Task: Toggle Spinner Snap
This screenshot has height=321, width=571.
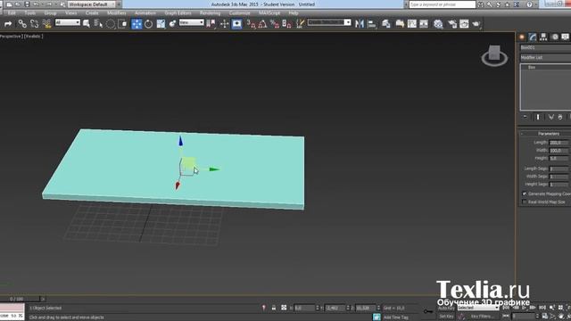Action: click(x=286, y=24)
